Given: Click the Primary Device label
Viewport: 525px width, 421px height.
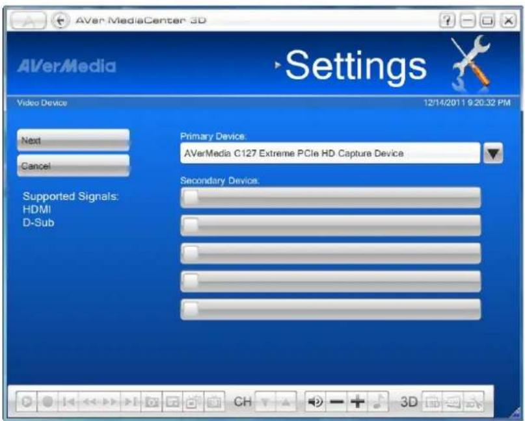Looking at the screenshot, I should (x=213, y=136).
